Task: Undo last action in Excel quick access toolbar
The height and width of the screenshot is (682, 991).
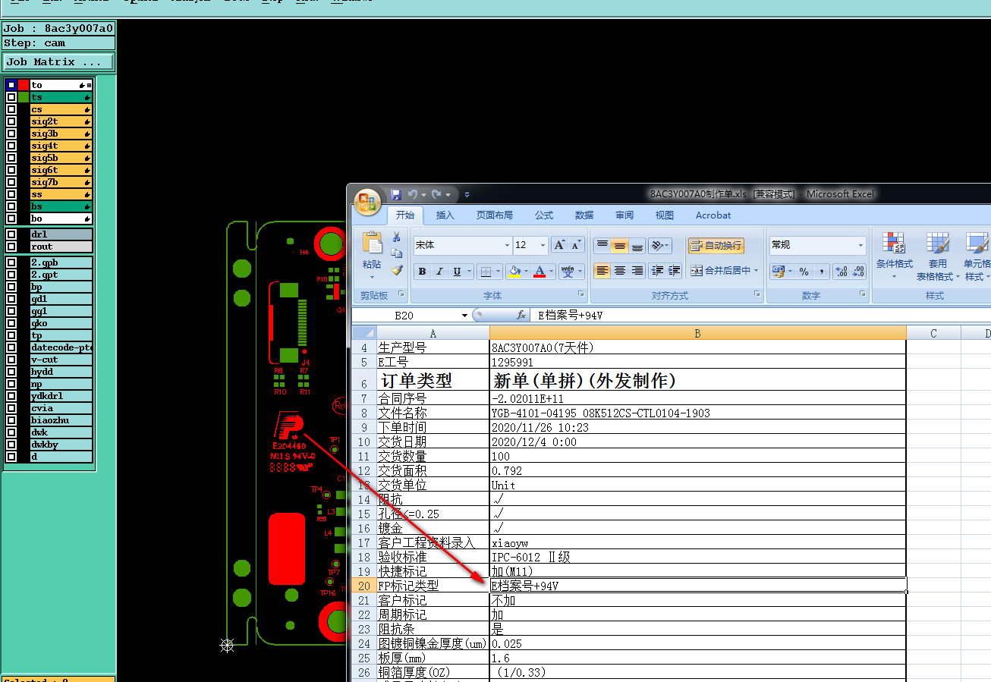Action: 412,194
